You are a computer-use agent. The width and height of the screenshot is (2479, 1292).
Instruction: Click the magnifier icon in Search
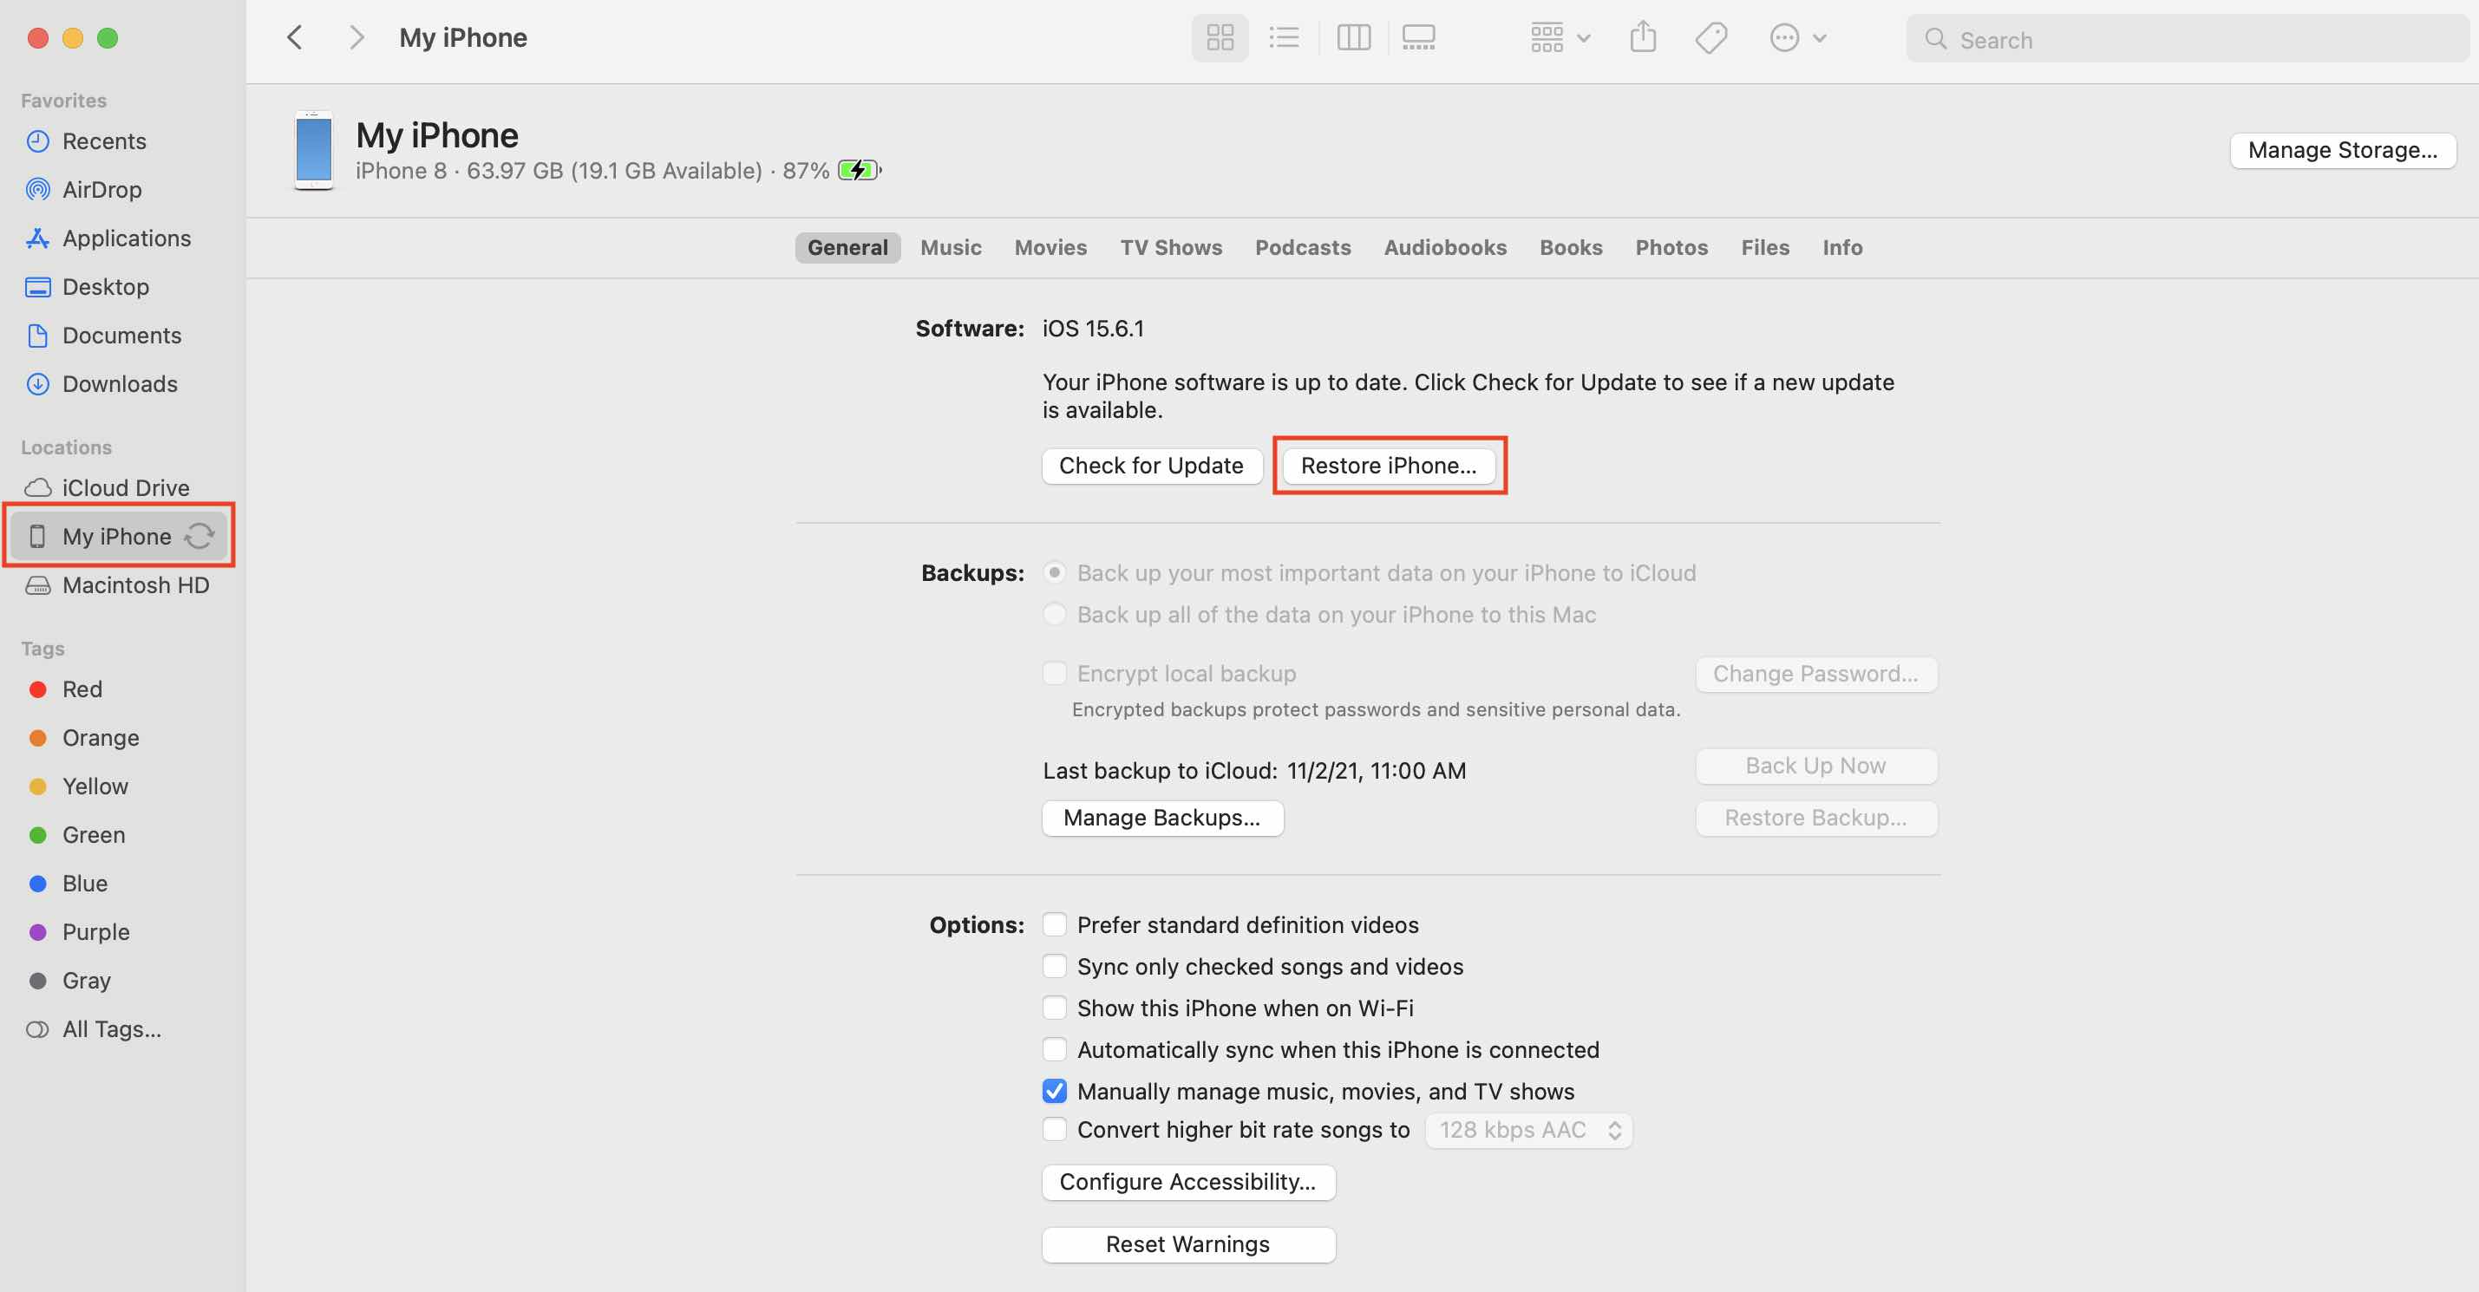point(1935,39)
